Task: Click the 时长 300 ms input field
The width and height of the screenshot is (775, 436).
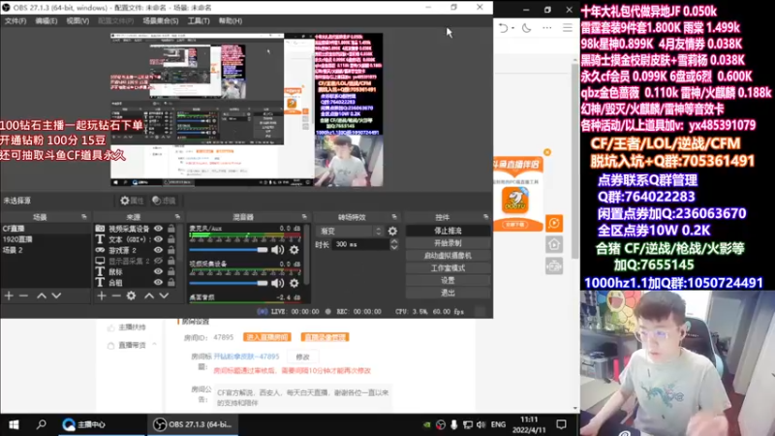Action: [x=360, y=244]
